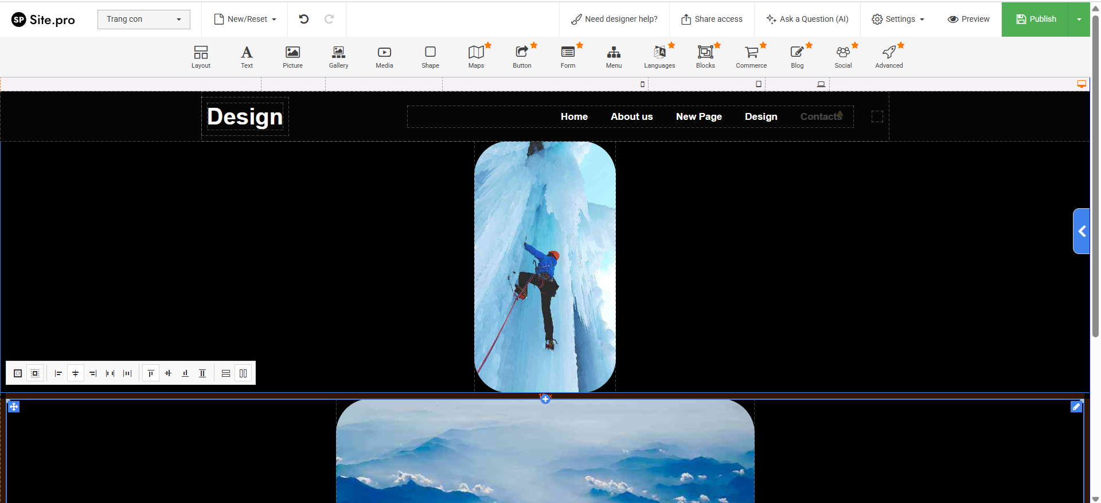
Task: Click the undo arrow
Action: click(x=304, y=19)
